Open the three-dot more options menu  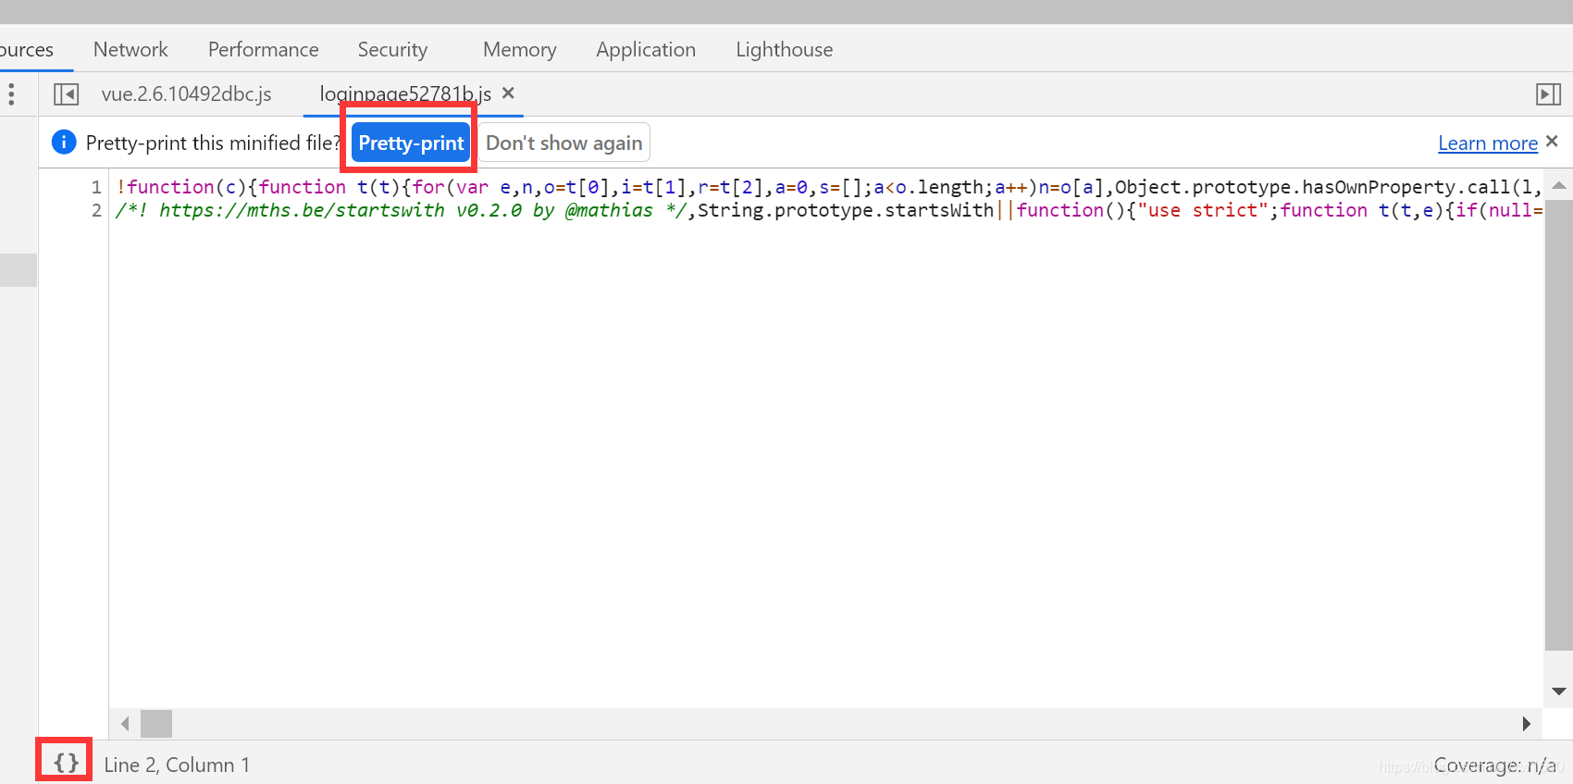tap(11, 93)
